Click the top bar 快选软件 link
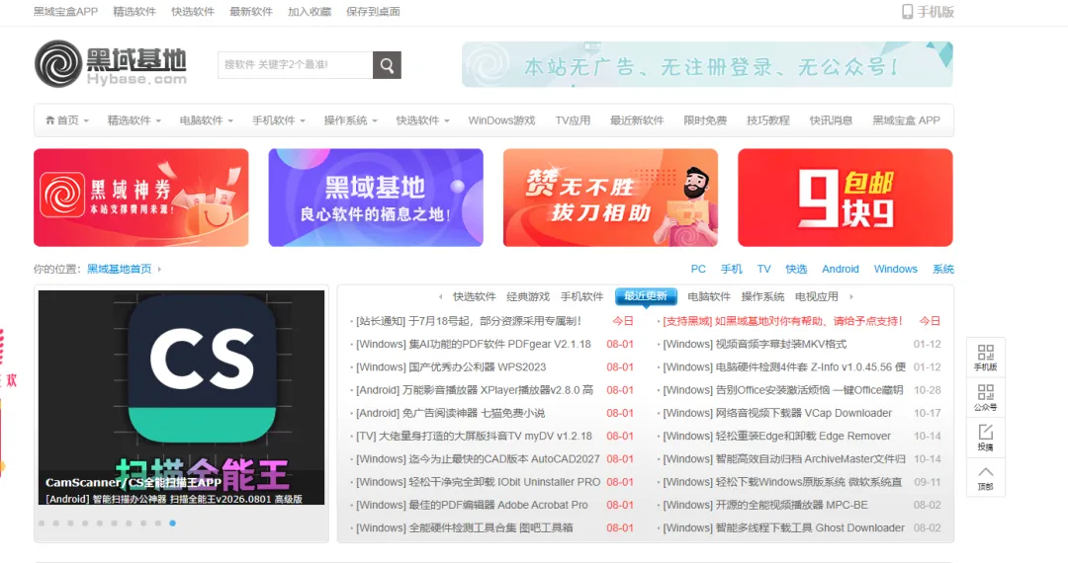Image resolution: width=1068 pixels, height=563 pixels. tap(193, 12)
